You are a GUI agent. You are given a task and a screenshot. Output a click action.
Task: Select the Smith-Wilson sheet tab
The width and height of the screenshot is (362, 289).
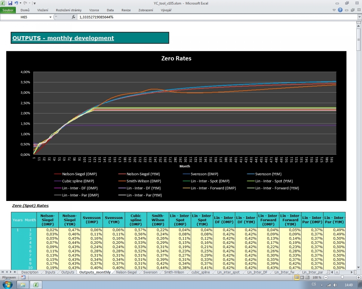174,272
